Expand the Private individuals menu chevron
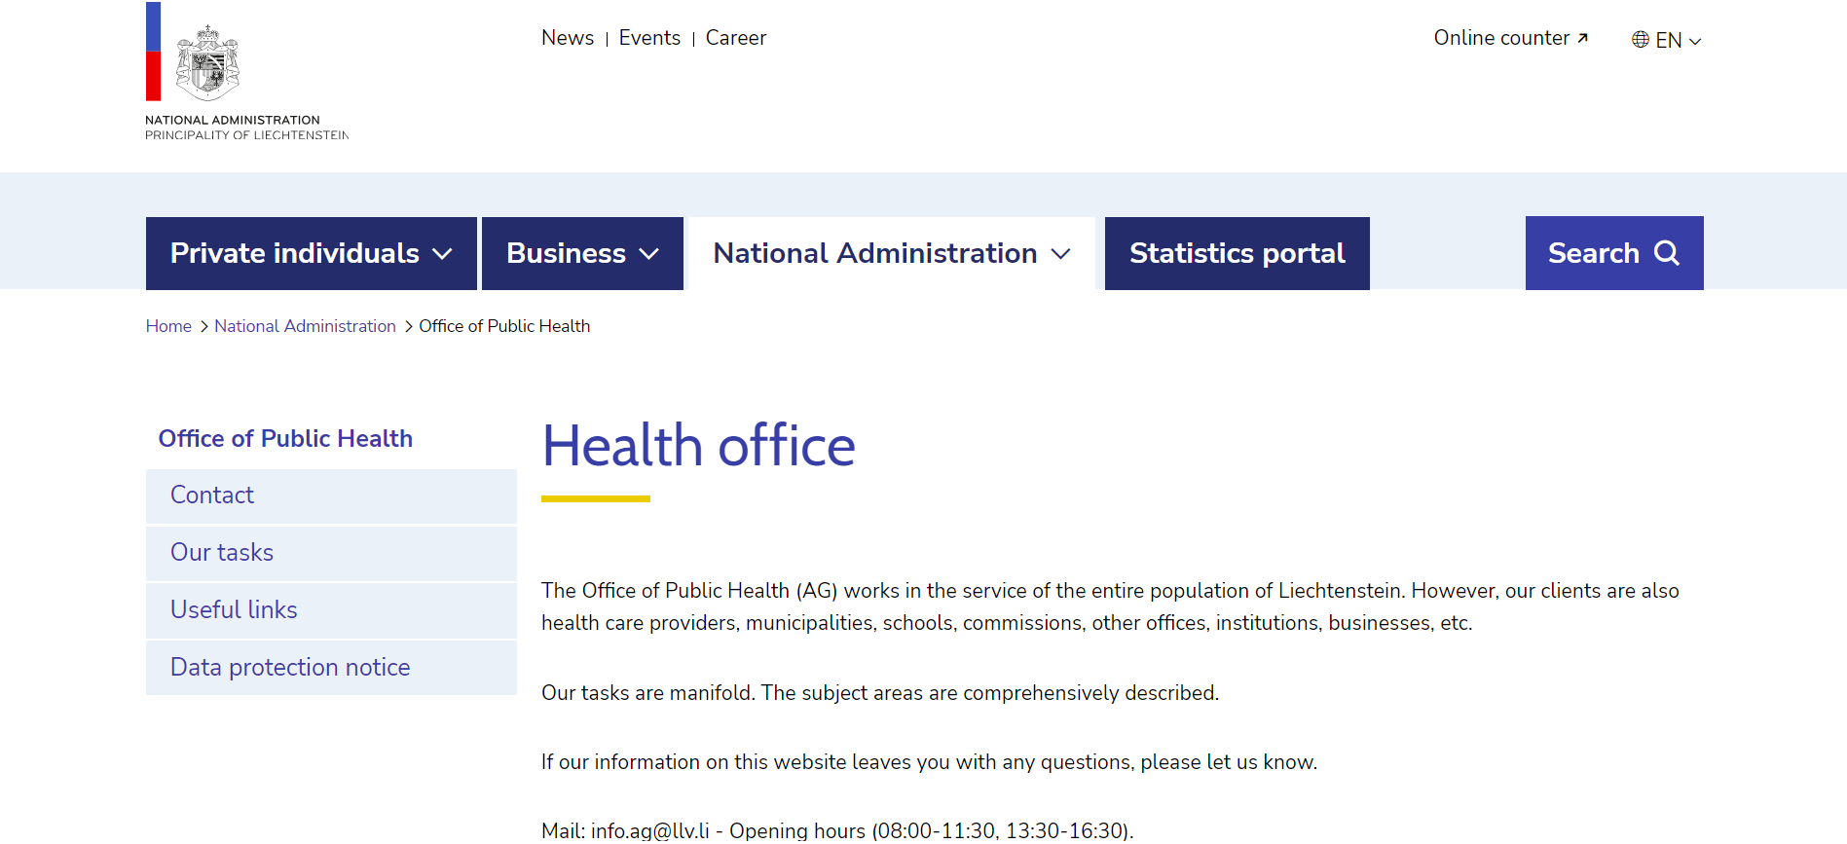Screen dimensions: 1847x844 pyautogui.click(x=442, y=254)
